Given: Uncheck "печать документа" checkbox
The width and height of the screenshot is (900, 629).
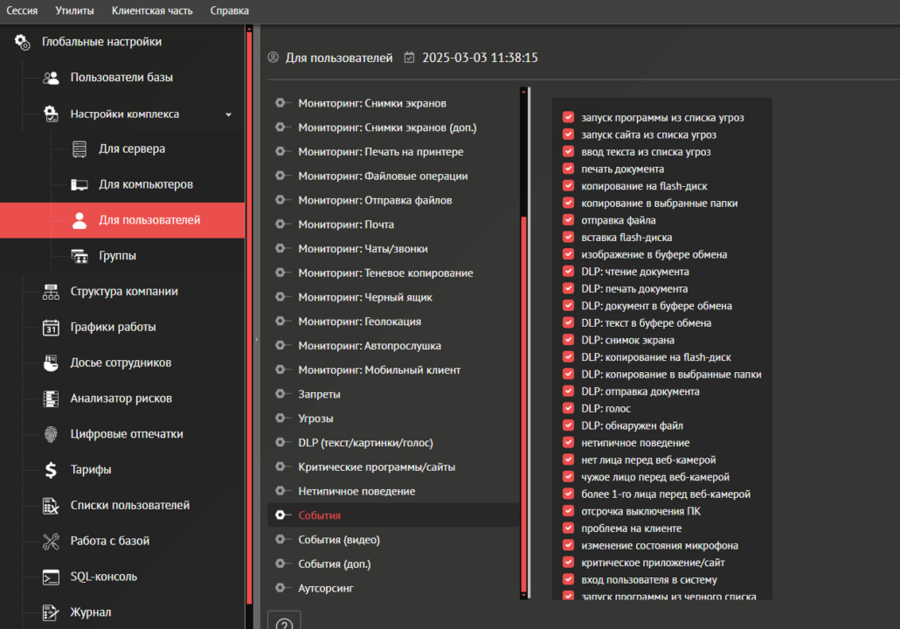Looking at the screenshot, I should [x=568, y=169].
